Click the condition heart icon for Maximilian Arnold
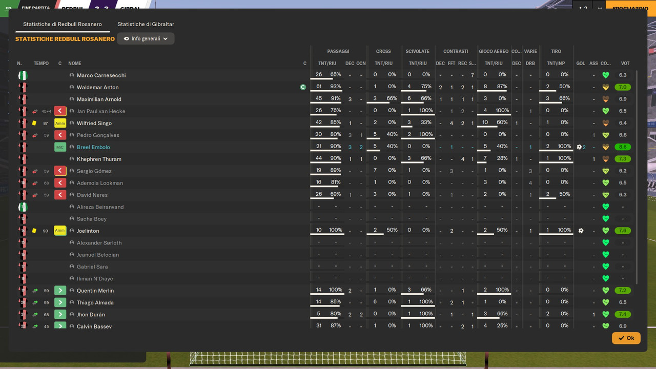Screen dimensions: 656x369 606,99
